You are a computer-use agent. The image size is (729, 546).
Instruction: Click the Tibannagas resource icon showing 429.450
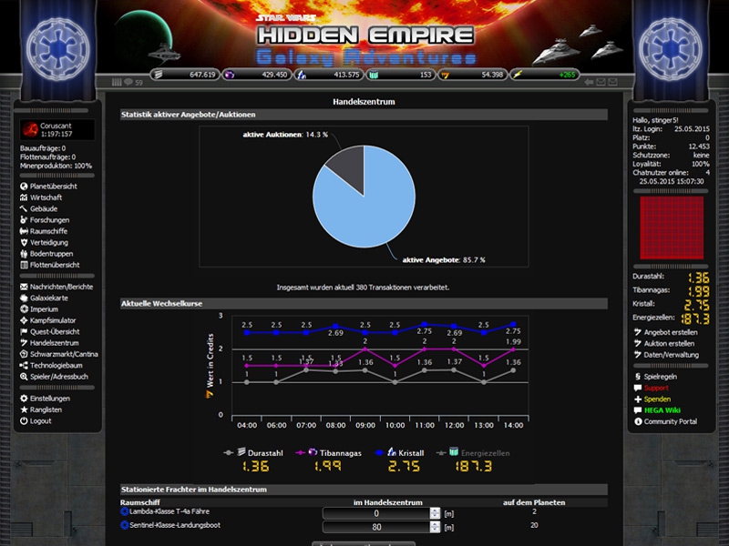[230, 75]
